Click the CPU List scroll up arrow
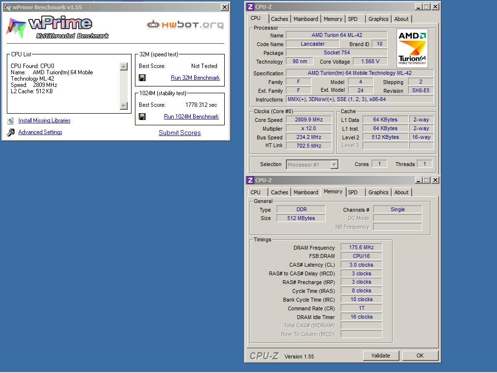This screenshot has height=373, width=497. pos(124,66)
